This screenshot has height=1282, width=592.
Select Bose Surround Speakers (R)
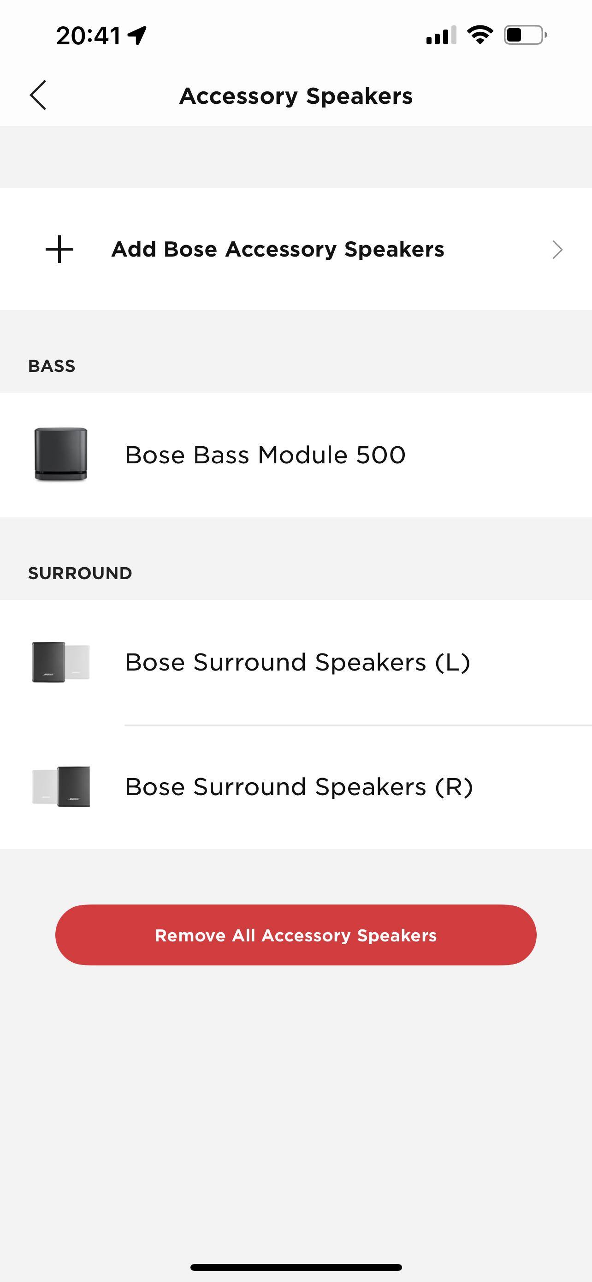[298, 787]
